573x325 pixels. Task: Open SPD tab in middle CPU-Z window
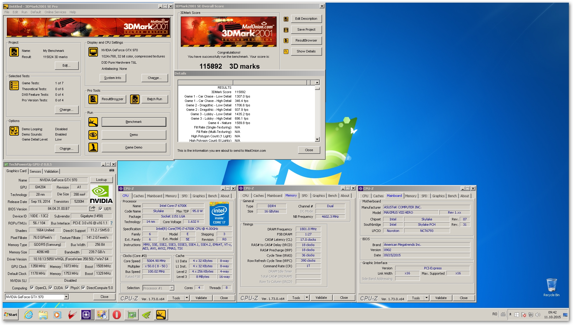[x=304, y=196]
